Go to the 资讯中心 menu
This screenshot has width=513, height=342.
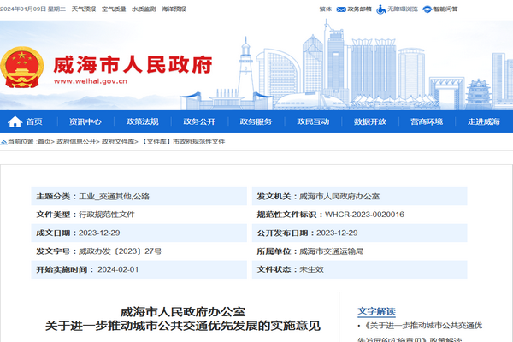click(x=85, y=122)
